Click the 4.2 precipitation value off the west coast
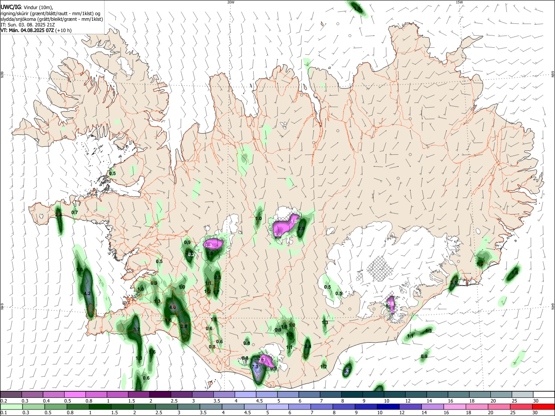 [87, 293]
